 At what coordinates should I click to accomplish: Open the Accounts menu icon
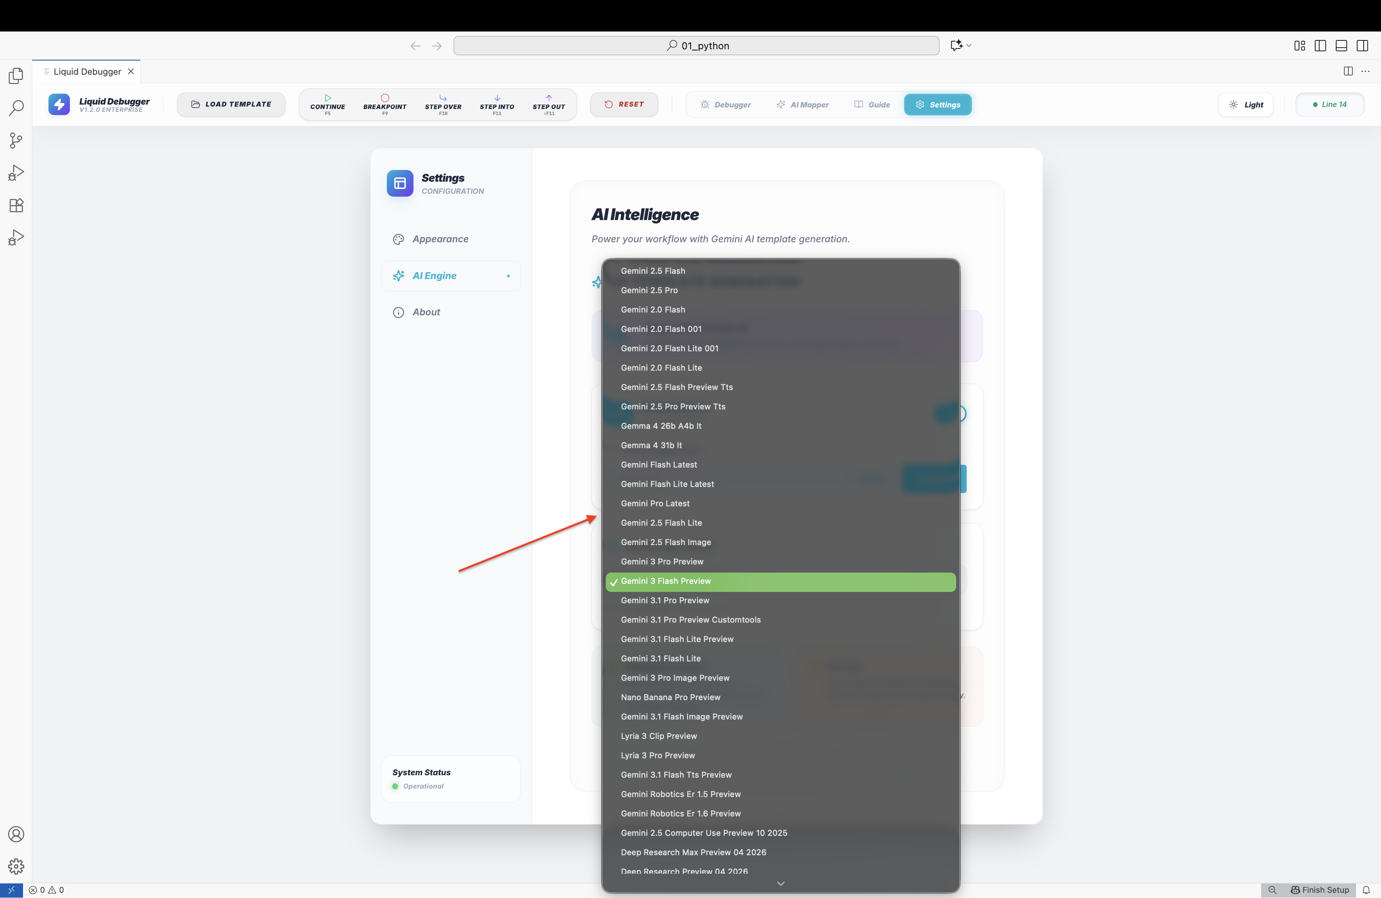[16, 834]
